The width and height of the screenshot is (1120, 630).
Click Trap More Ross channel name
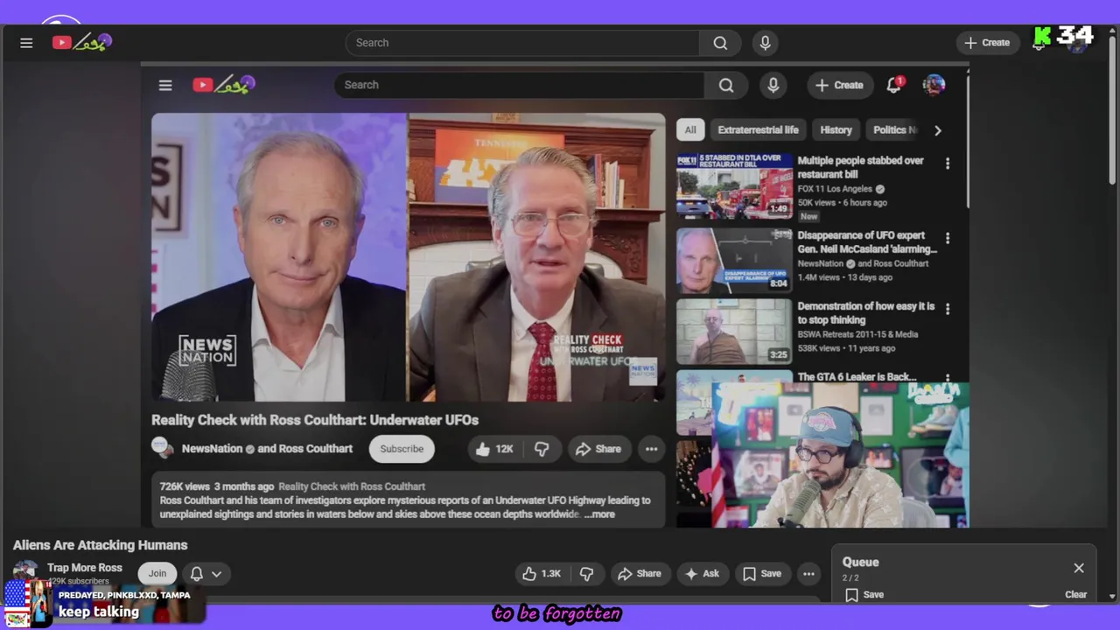(85, 568)
